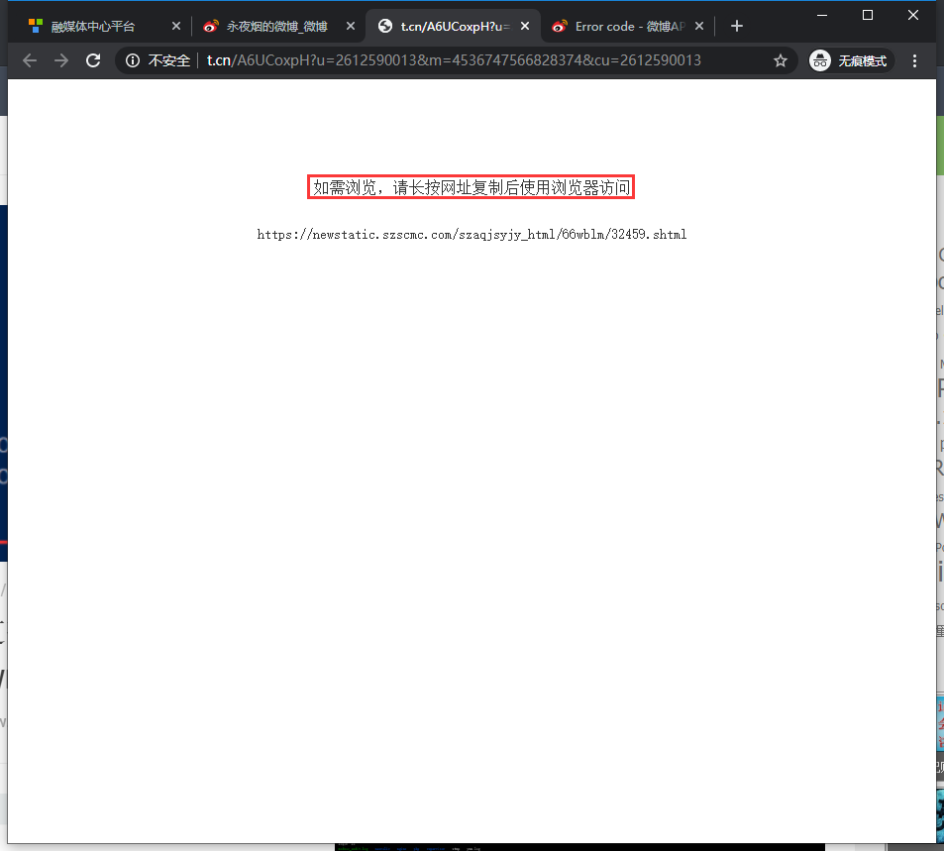944x851 pixels.
Task: Click the back navigation arrow
Action: 30,60
